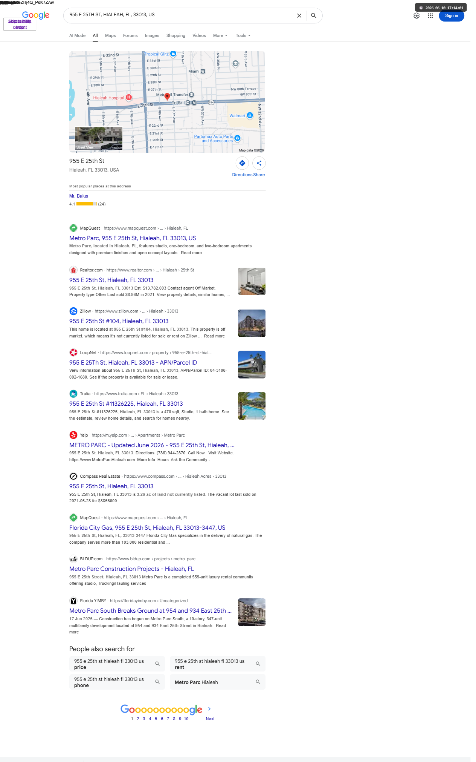Search the 'phone' related suggestion
This screenshot has width=476, height=762.
pyautogui.click(x=117, y=682)
